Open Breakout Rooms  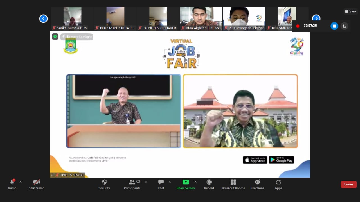click(233, 184)
